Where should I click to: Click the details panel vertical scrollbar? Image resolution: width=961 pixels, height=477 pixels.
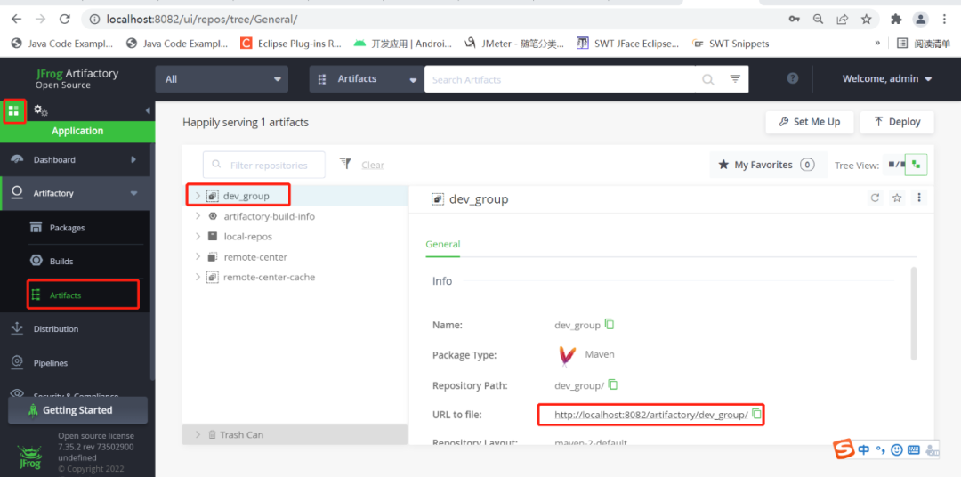(x=914, y=312)
